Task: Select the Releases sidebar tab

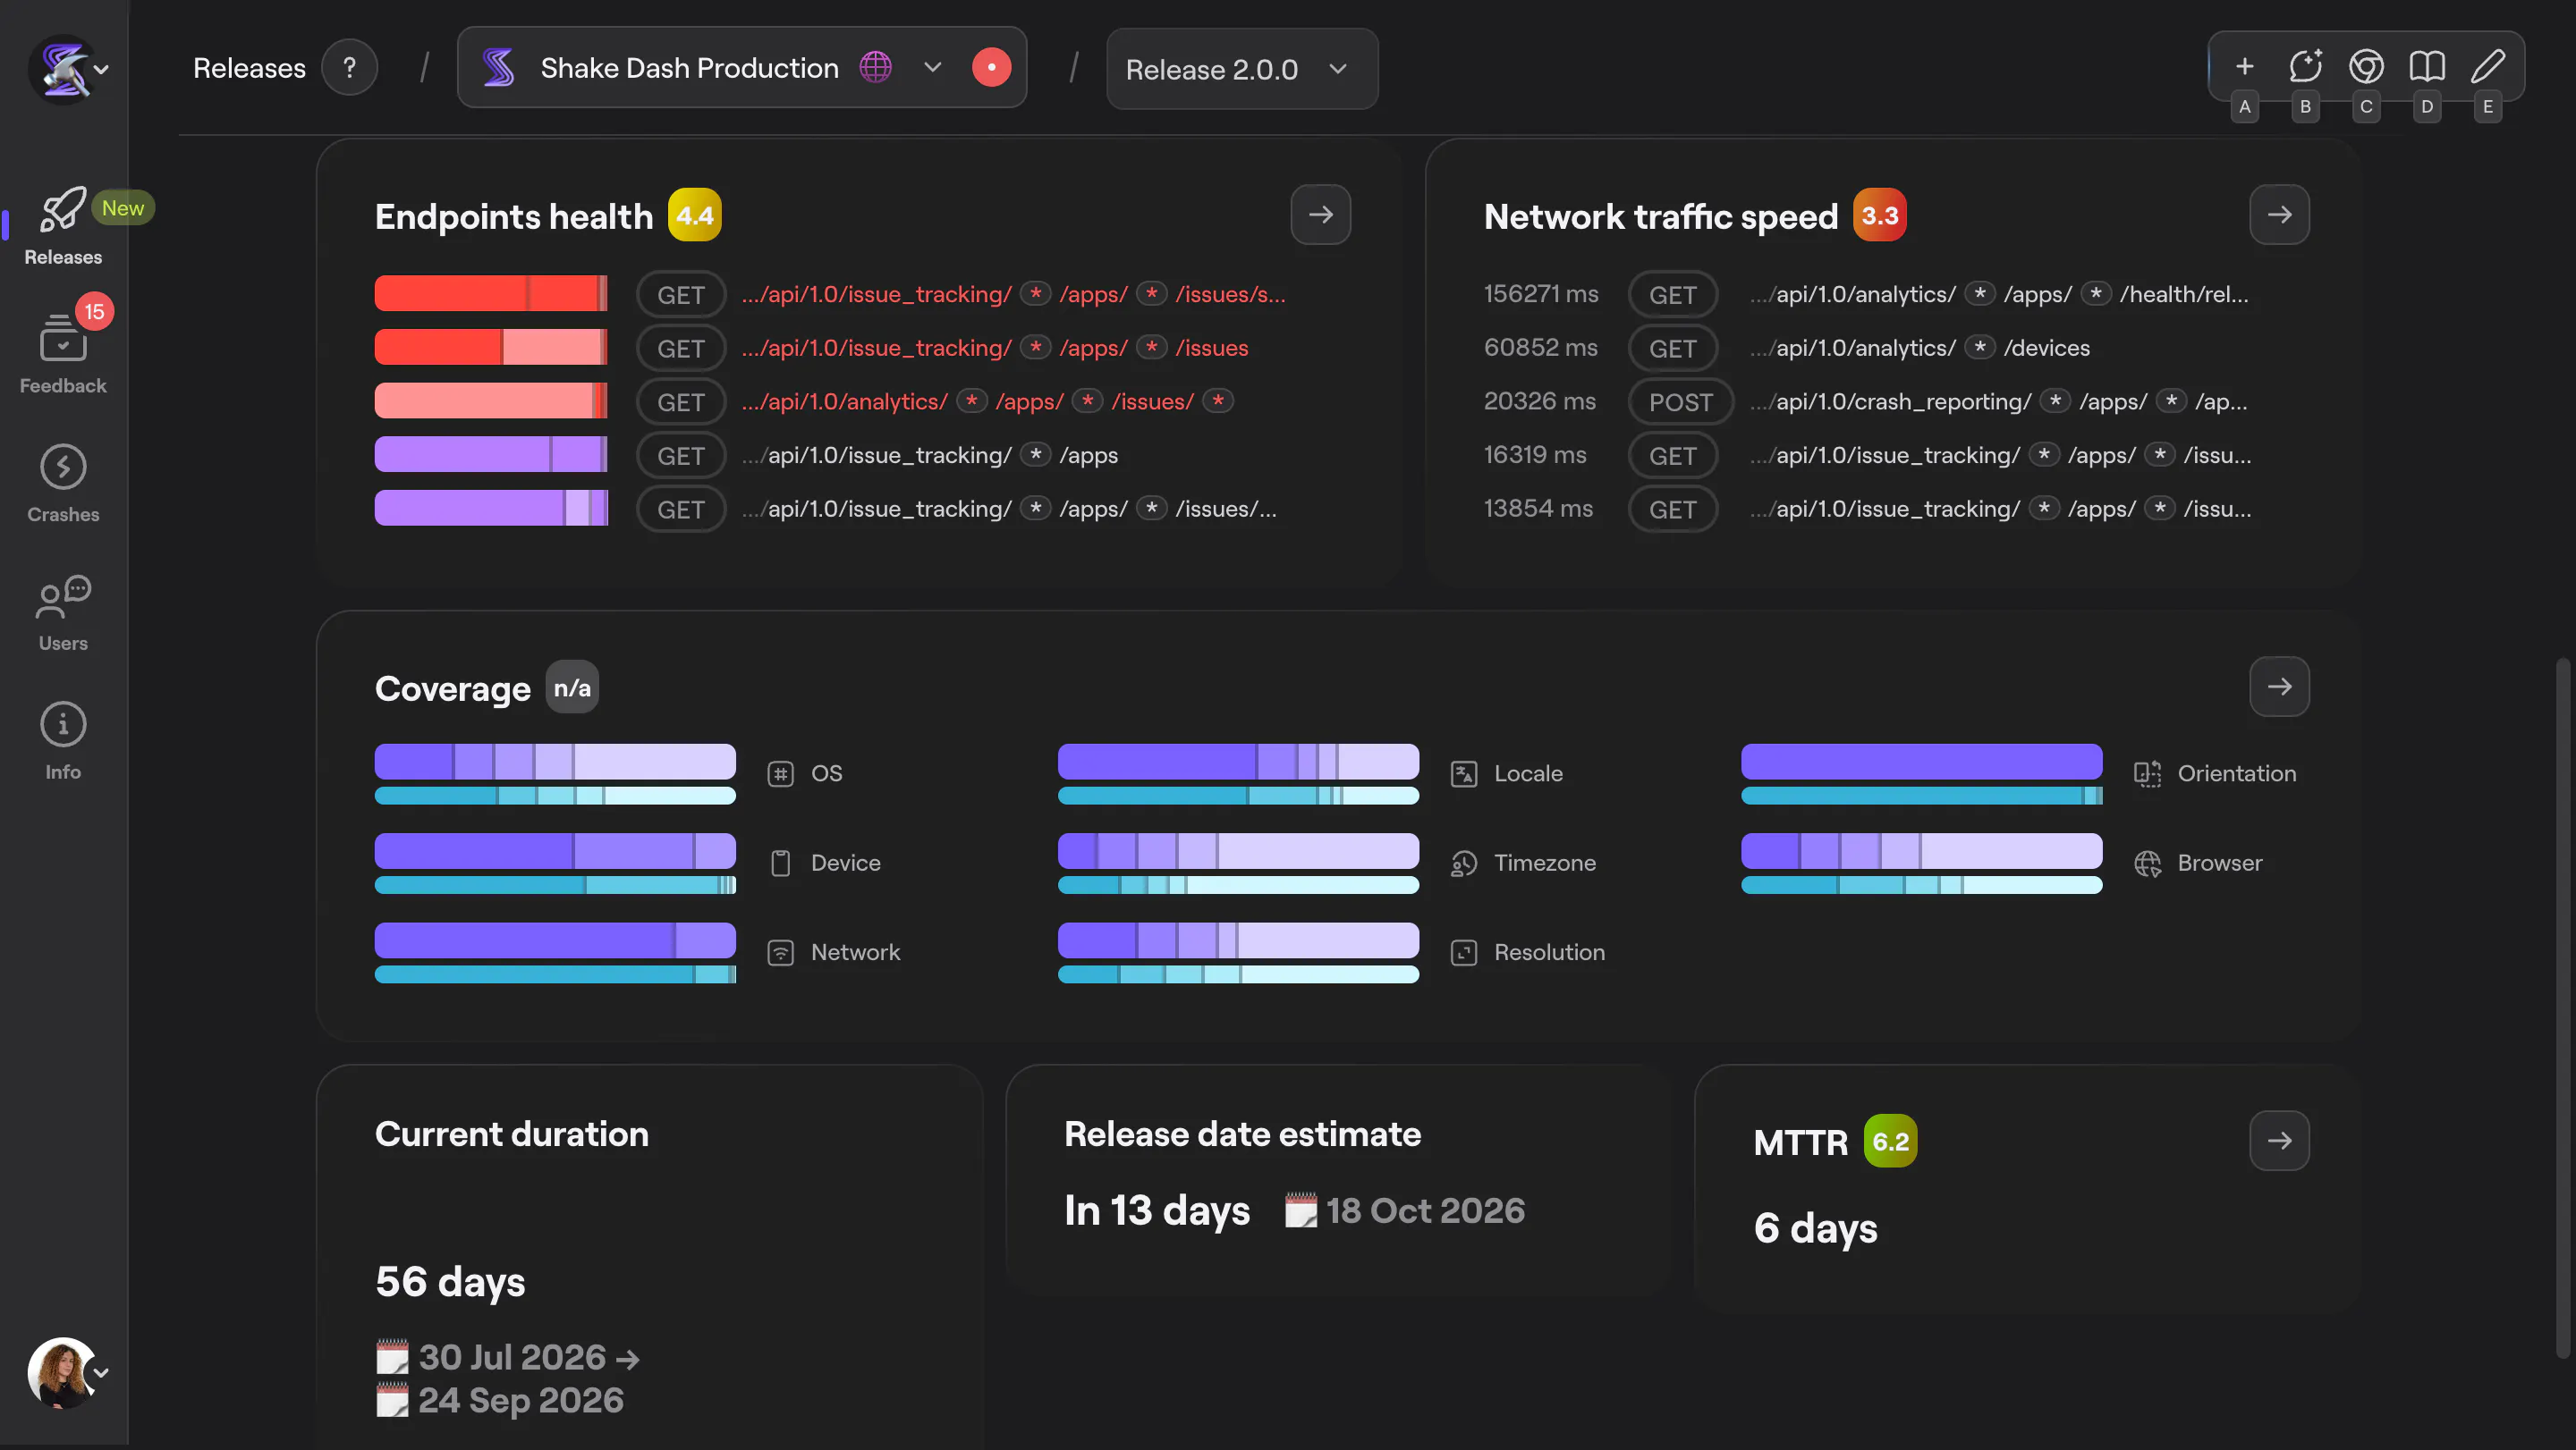Action: click(63, 225)
